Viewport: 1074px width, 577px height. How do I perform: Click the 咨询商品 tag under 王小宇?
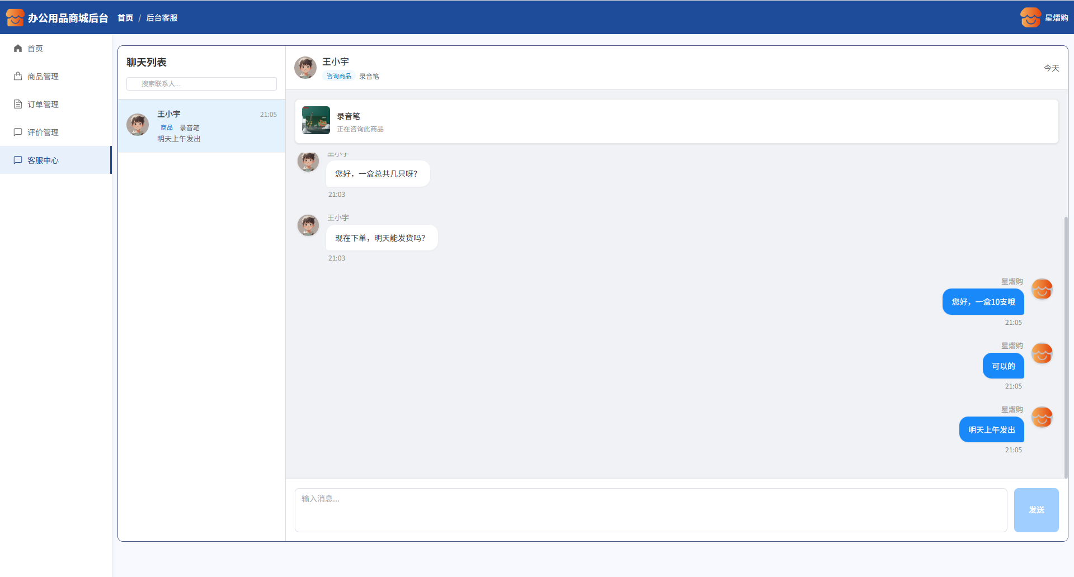point(339,77)
